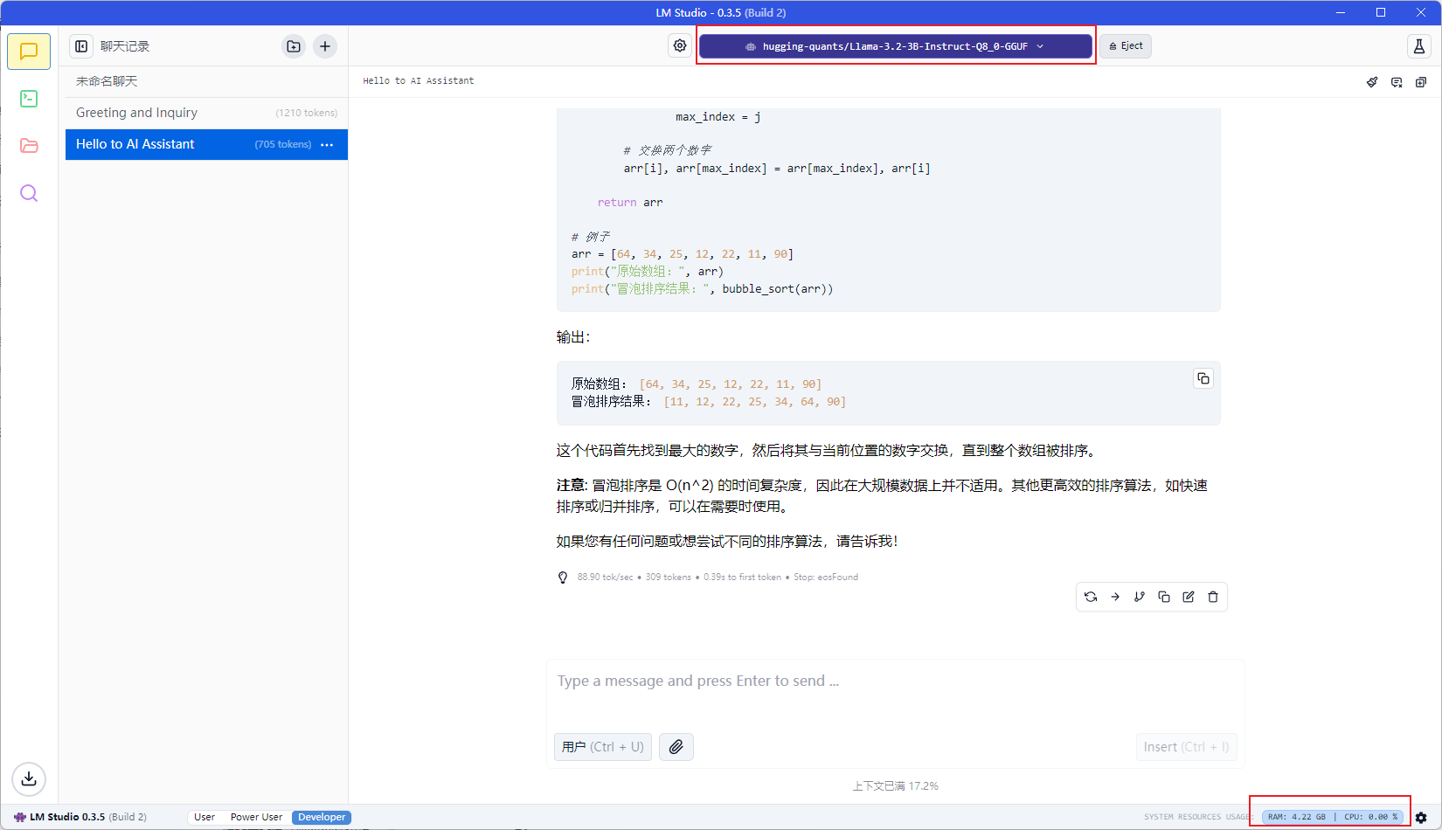Switch to Developer mode
1442x830 pixels.
pos(322,817)
